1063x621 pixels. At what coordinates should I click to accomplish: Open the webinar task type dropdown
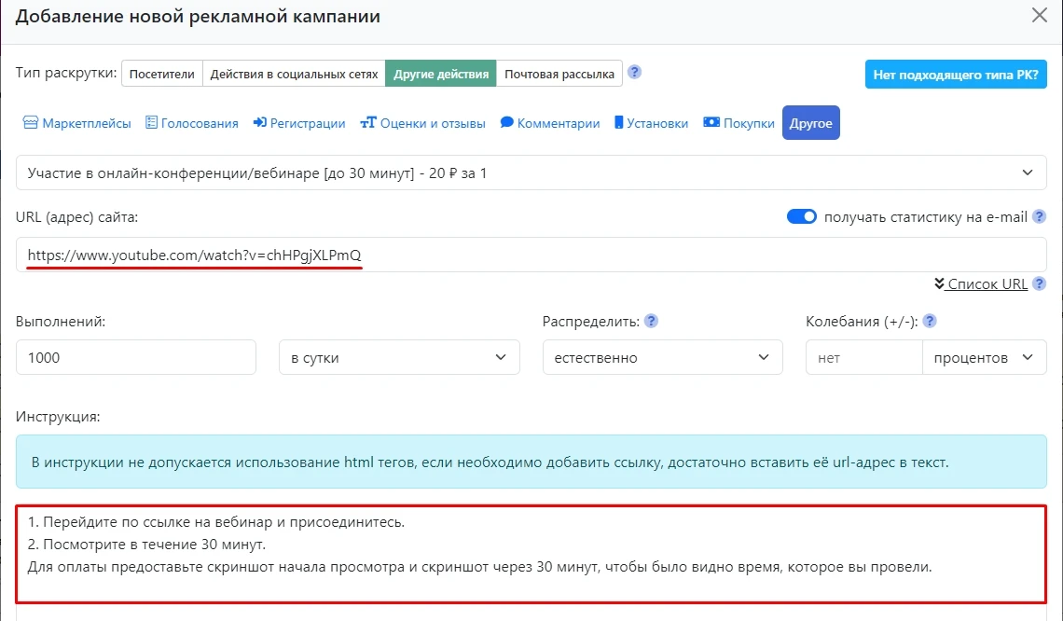pos(531,172)
